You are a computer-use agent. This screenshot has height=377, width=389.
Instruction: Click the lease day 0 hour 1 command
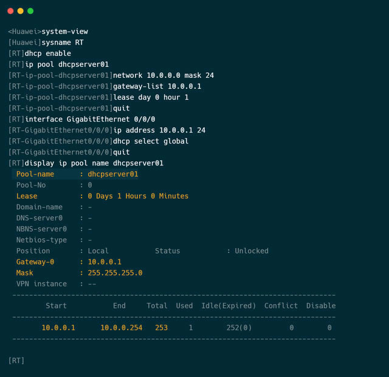(151, 97)
